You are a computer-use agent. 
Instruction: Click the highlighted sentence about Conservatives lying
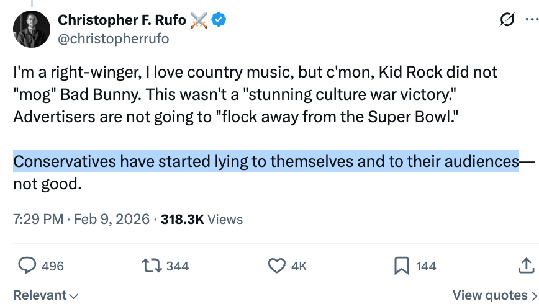[x=266, y=162]
